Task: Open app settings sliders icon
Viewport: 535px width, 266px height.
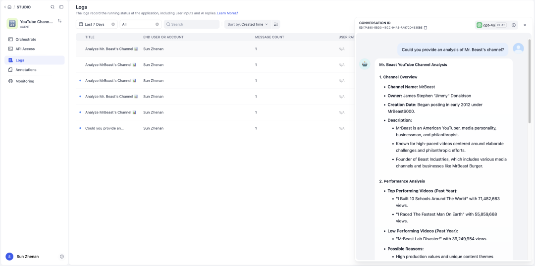Action: pyautogui.click(x=60, y=21)
